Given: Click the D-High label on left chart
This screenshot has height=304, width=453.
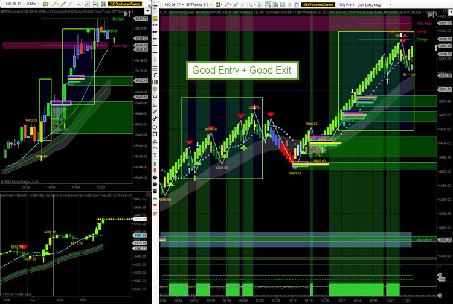Looking at the screenshot, I should pyautogui.click(x=118, y=19).
